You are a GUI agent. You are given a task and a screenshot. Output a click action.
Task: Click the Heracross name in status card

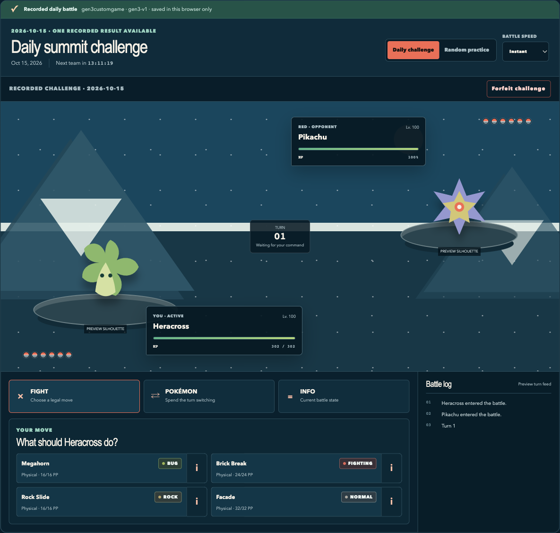tap(171, 326)
